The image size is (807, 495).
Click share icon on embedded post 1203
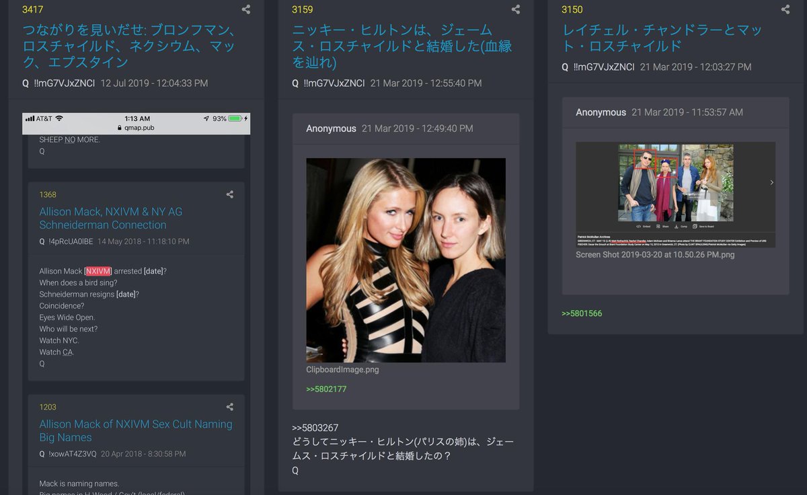[230, 407]
